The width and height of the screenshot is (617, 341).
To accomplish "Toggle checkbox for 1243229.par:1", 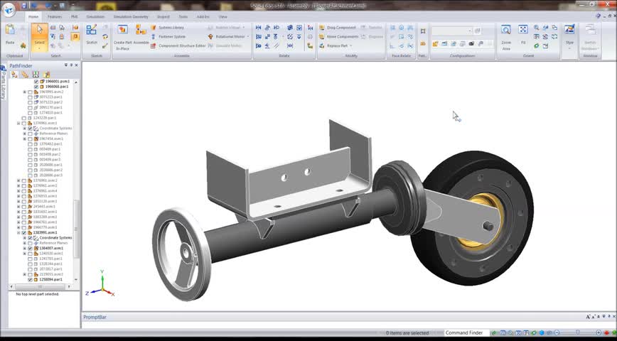I will point(24,118).
